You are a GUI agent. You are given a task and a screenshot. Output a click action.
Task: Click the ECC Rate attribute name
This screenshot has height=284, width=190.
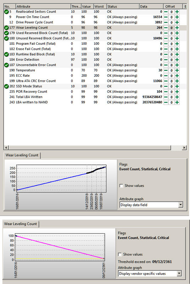click(23, 76)
